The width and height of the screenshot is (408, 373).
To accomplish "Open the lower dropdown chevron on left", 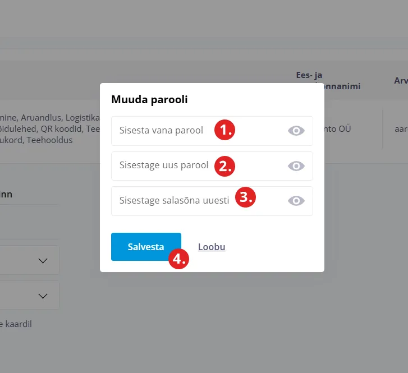I will [x=43, y=296].
